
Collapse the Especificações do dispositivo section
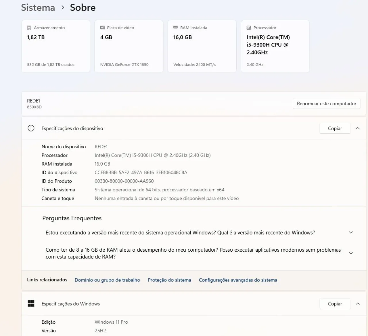point(358,128)
